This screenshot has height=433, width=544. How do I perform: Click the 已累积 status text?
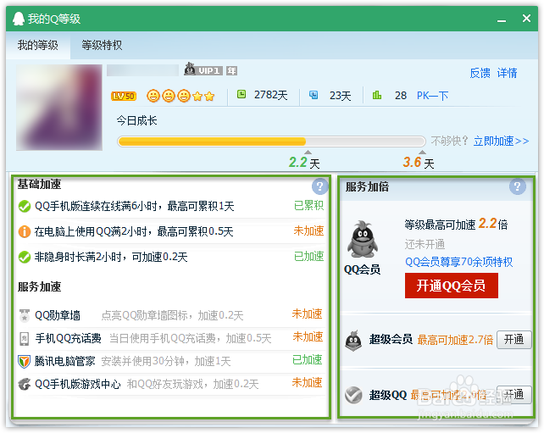coord(308,205)
